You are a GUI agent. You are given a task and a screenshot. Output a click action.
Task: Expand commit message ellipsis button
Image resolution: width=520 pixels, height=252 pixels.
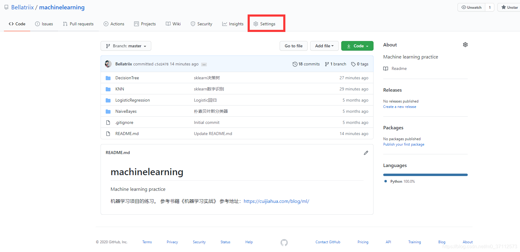[x=204, y=64]
